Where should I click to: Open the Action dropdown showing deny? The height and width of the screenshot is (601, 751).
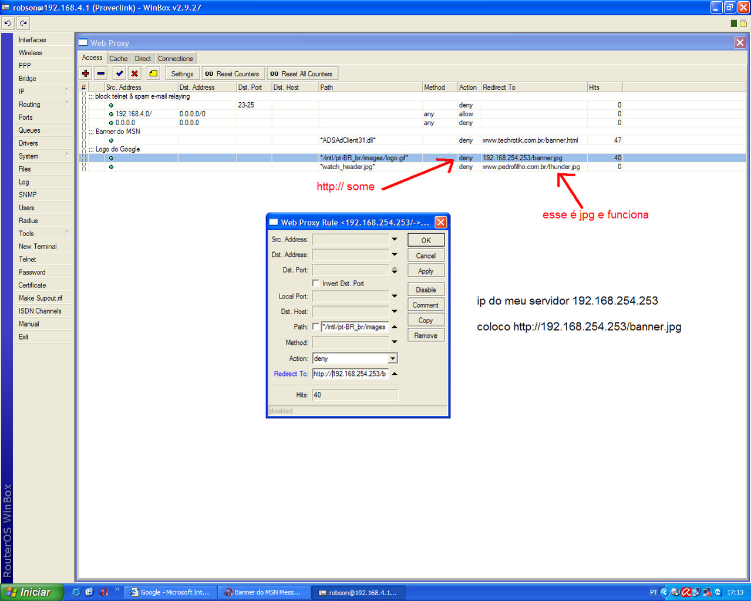click(x=393, y=358)
